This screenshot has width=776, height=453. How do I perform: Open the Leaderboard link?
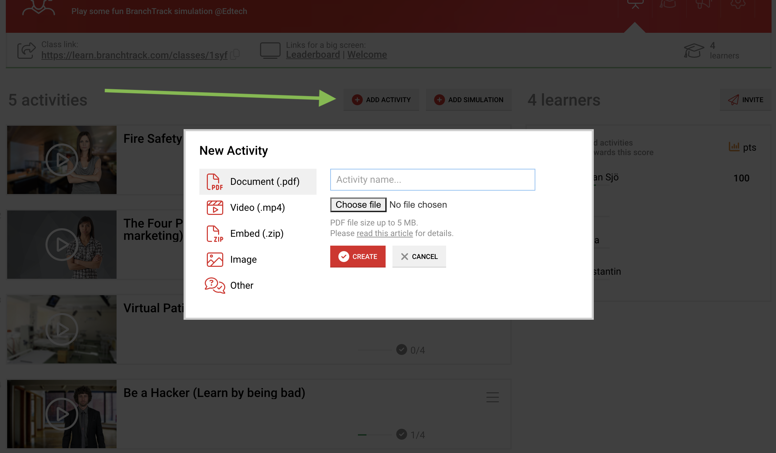(313, 54)
